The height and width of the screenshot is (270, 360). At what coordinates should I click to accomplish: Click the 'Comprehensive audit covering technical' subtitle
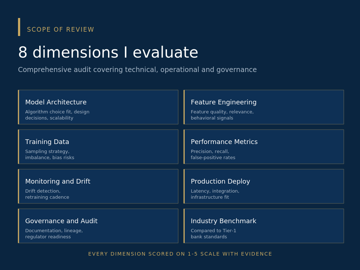137,69
